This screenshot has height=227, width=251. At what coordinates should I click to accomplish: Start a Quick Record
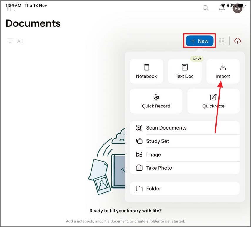(156, 101)
